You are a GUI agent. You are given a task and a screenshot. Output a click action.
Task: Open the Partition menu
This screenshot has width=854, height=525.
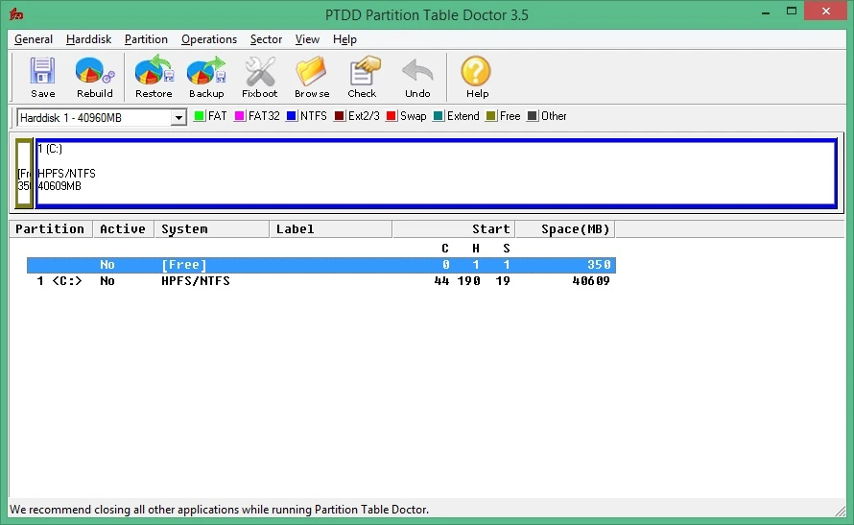(146, 39)
